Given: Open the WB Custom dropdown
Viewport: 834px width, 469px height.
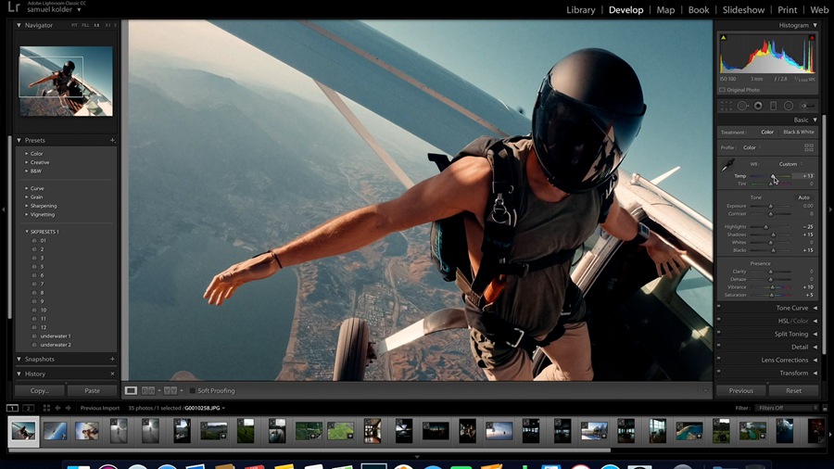Looking at the screenshot, I should [790, 164].
